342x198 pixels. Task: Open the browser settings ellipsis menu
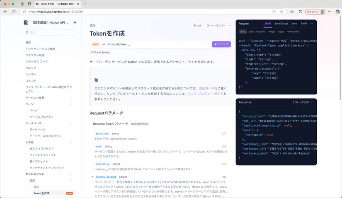pyautogui.click(x=330, y=12)
